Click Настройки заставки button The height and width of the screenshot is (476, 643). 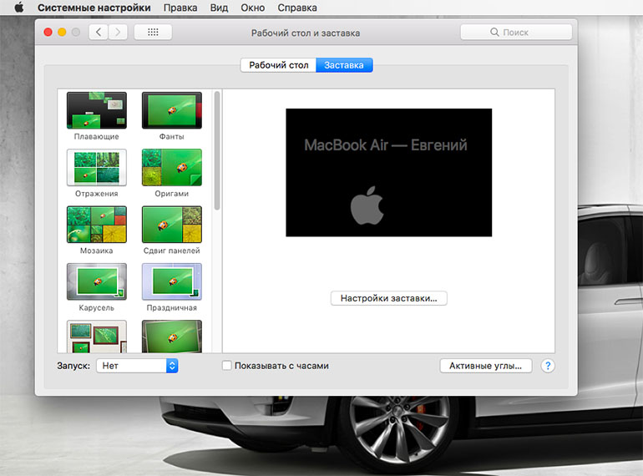pos(389,298)
